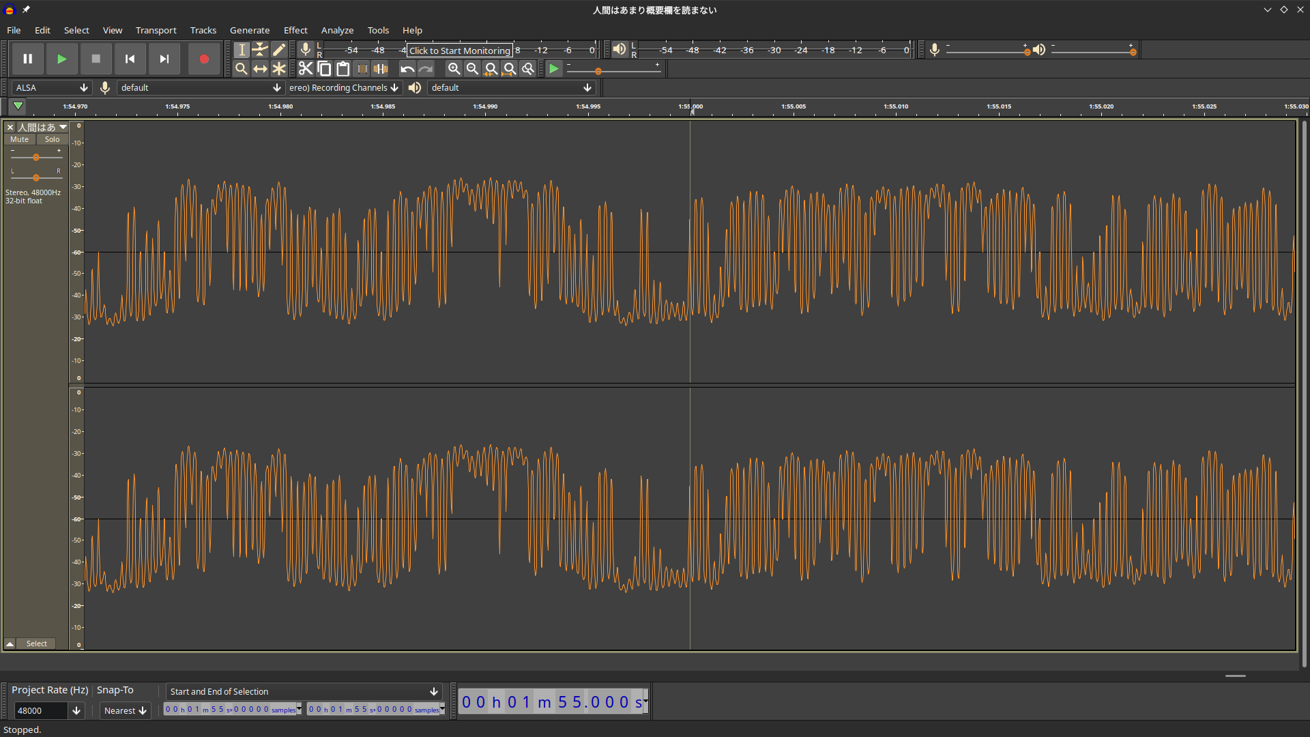Click the Stop transport button
This screenshot has width=1310, height=737.
click(x=96, y=59)
